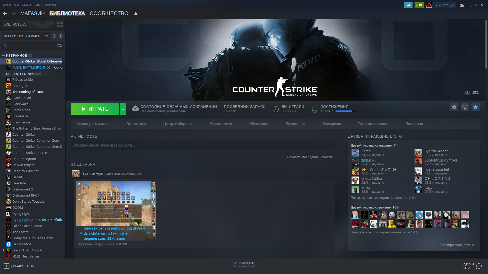Open the Мастерская link
488x274 pixels.
[x=331, y=124]
